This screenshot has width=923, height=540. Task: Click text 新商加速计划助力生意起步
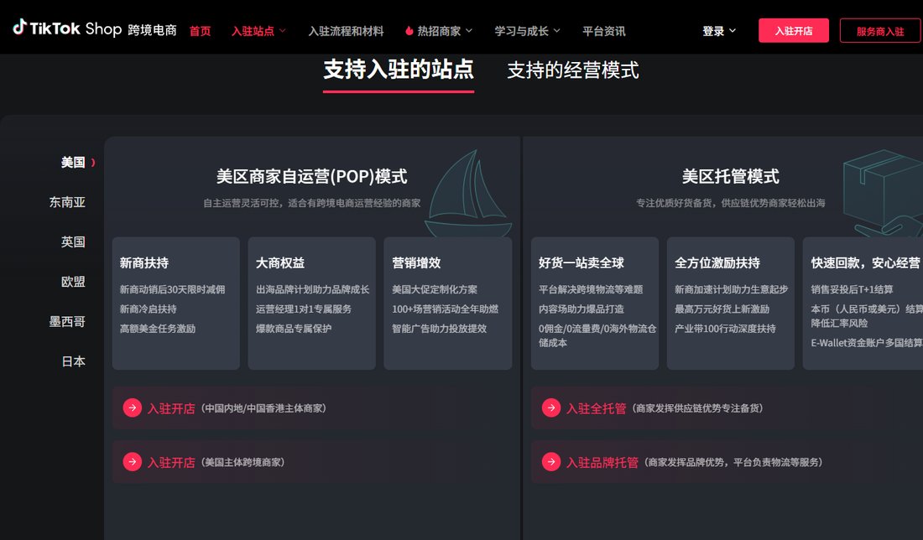click(732, 288)
